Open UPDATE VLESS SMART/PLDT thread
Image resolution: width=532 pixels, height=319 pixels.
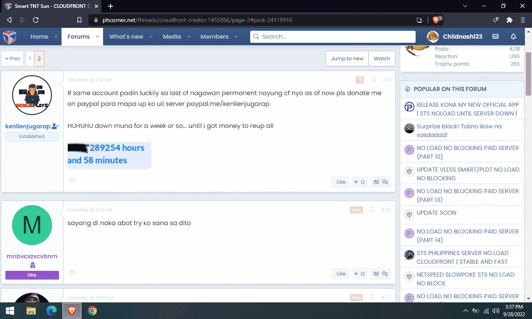tap(468, 174)
